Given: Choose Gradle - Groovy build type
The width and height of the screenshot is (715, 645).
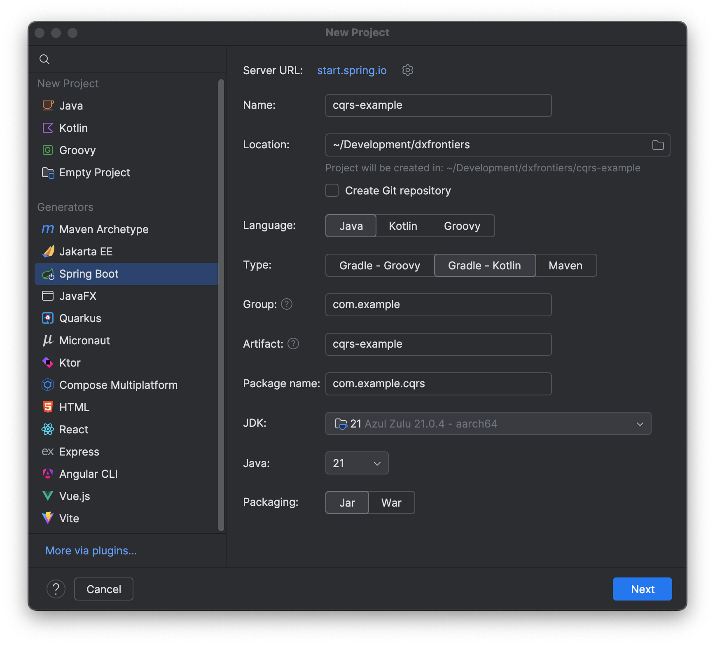Looking at the screenshot, I should coord(380,265).
